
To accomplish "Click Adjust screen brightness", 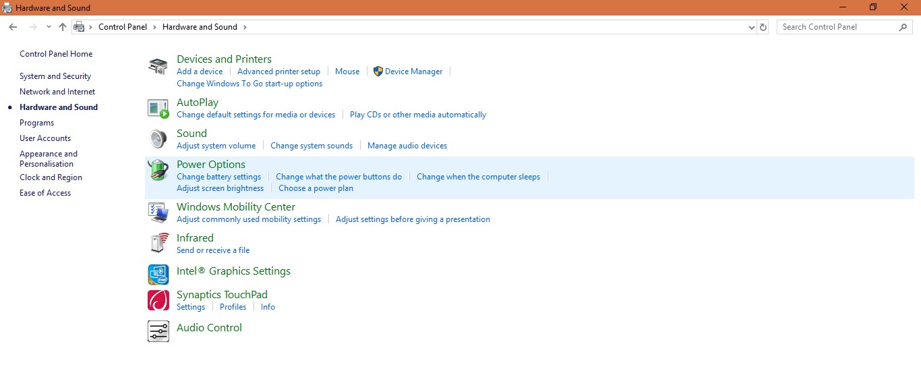I will (220, 188).
